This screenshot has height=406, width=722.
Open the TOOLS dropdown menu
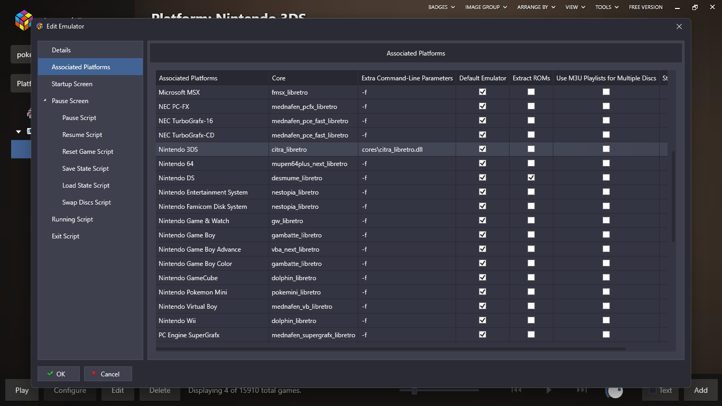(607, 7)
